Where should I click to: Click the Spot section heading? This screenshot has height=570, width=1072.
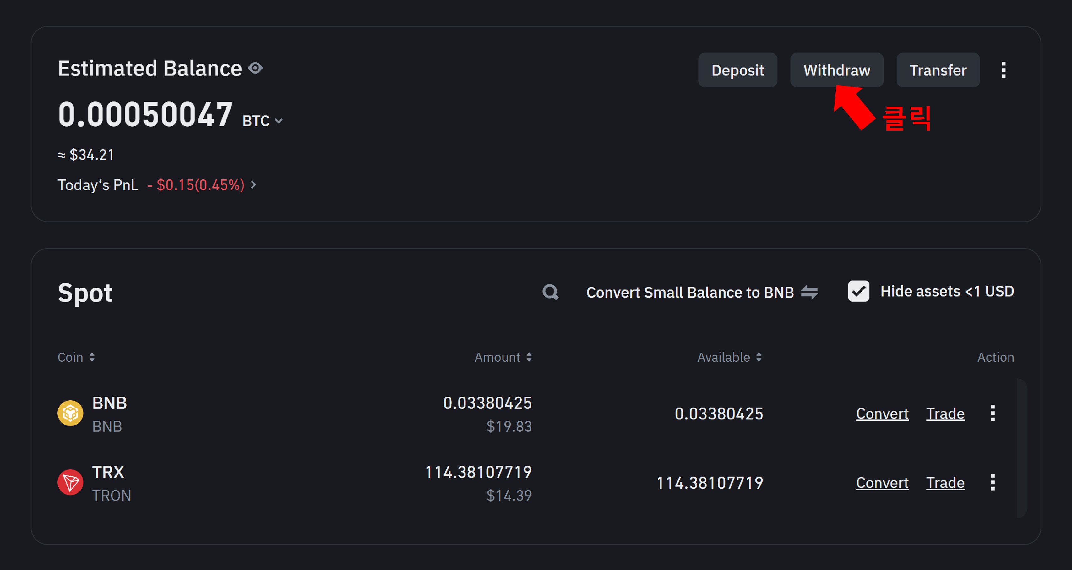point(85,293)
